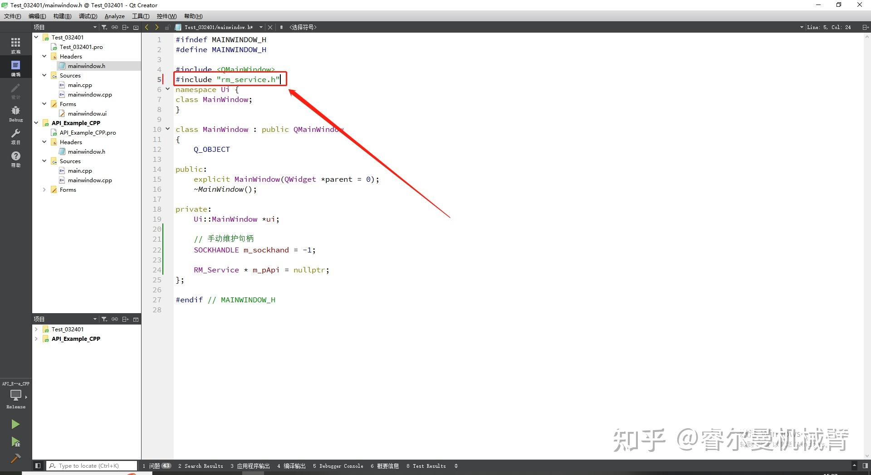The image size is (871, 475).
Task: Show the Debugger Console pane
Action: coord(338,466)
